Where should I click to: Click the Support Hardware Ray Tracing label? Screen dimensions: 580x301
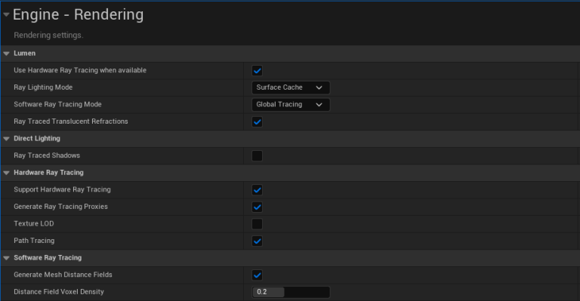[62, 189]
